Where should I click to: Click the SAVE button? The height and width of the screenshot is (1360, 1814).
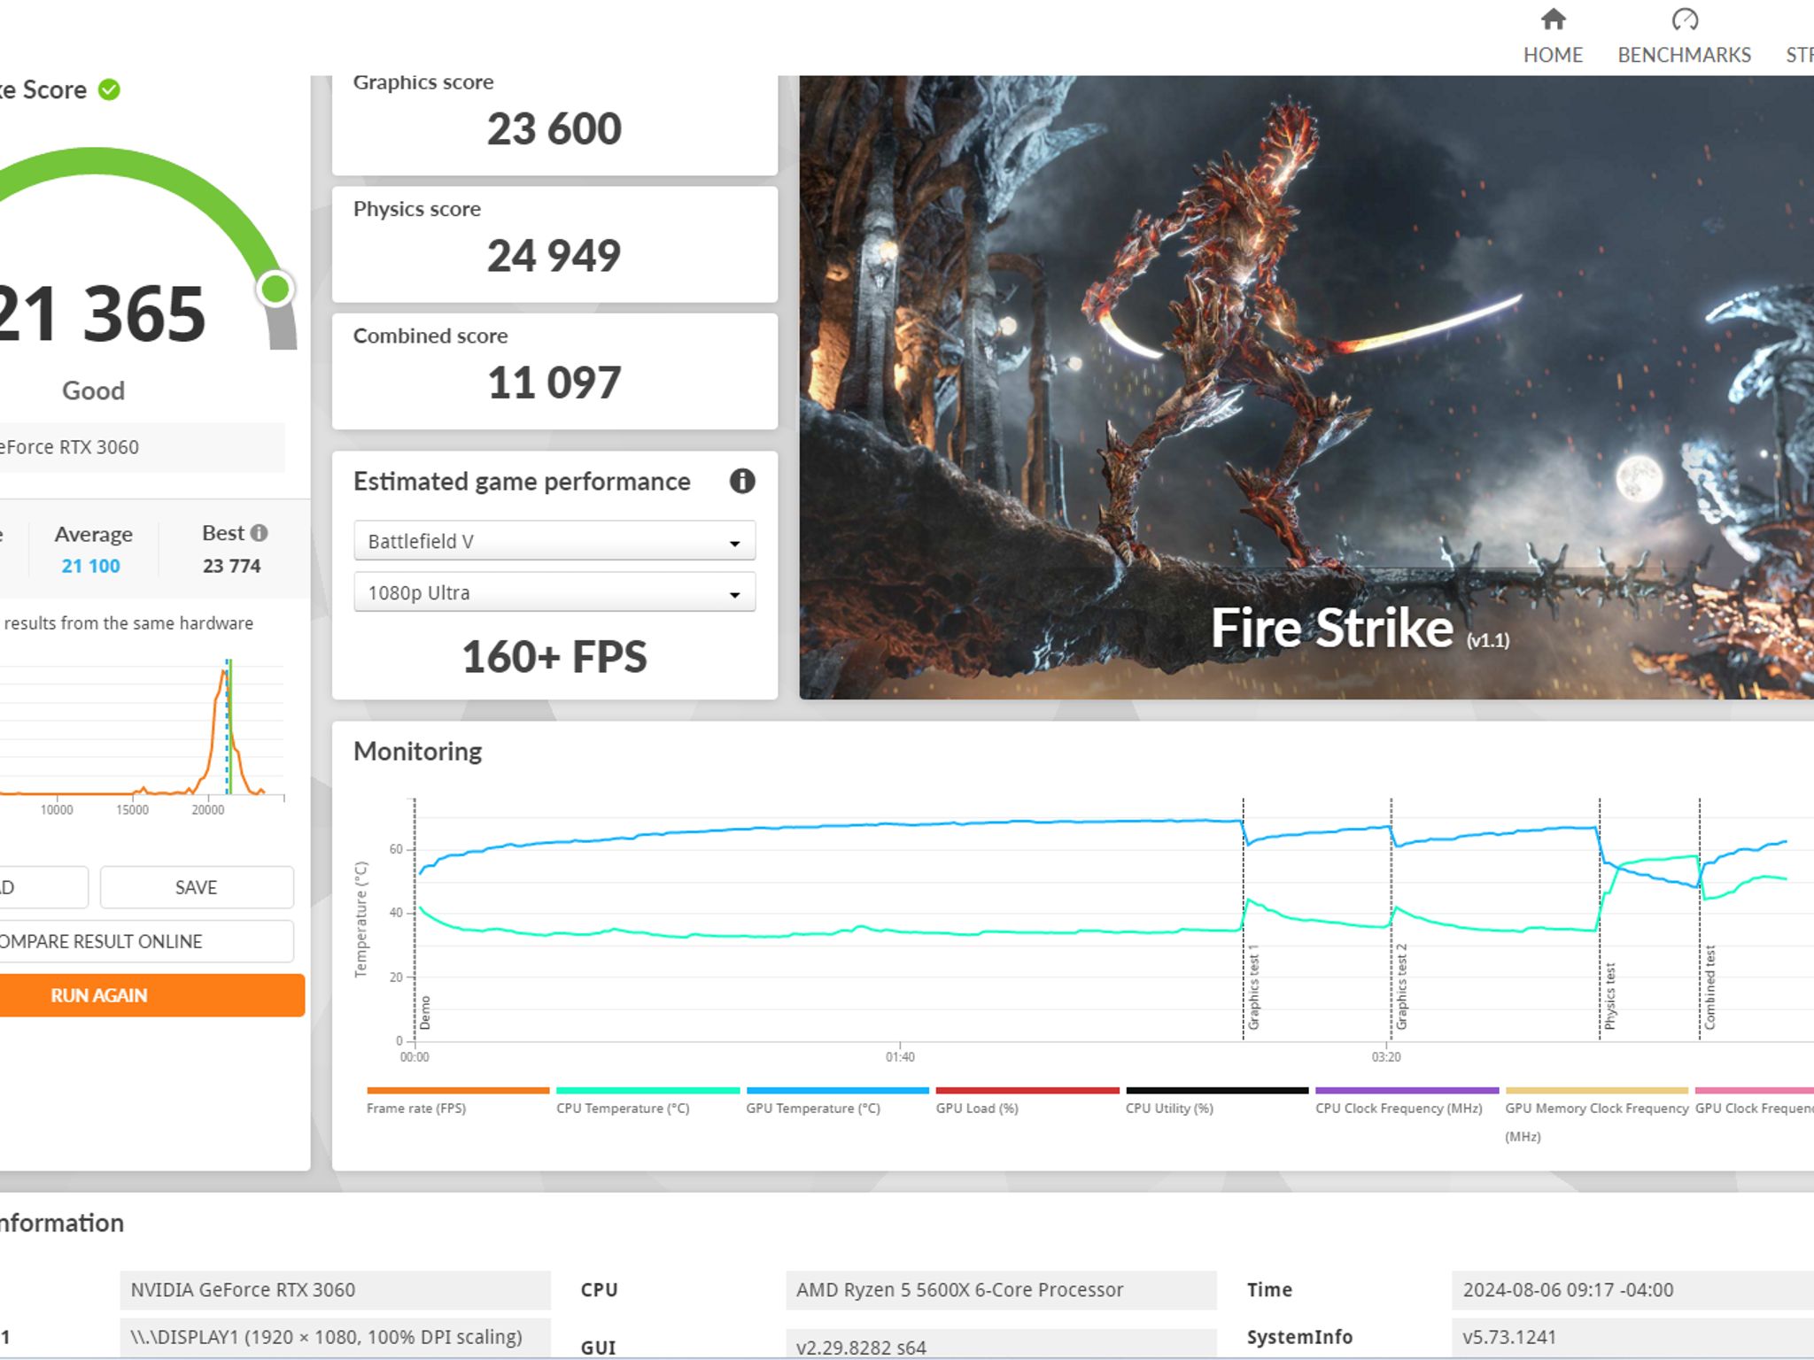(x=197, y=887)
